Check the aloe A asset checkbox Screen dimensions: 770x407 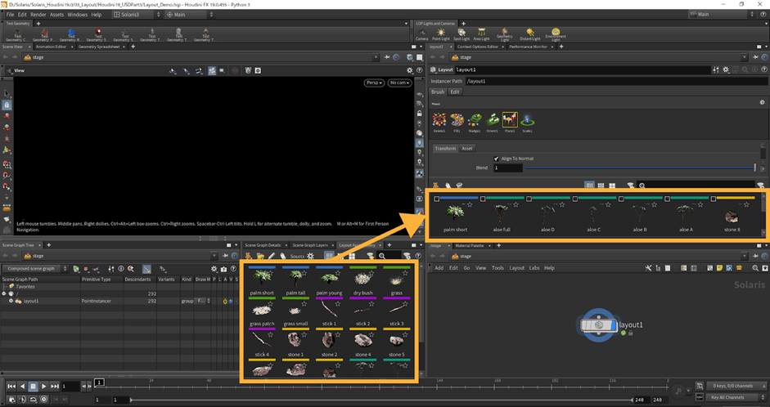pyautogui.click(x=668, y=199)
